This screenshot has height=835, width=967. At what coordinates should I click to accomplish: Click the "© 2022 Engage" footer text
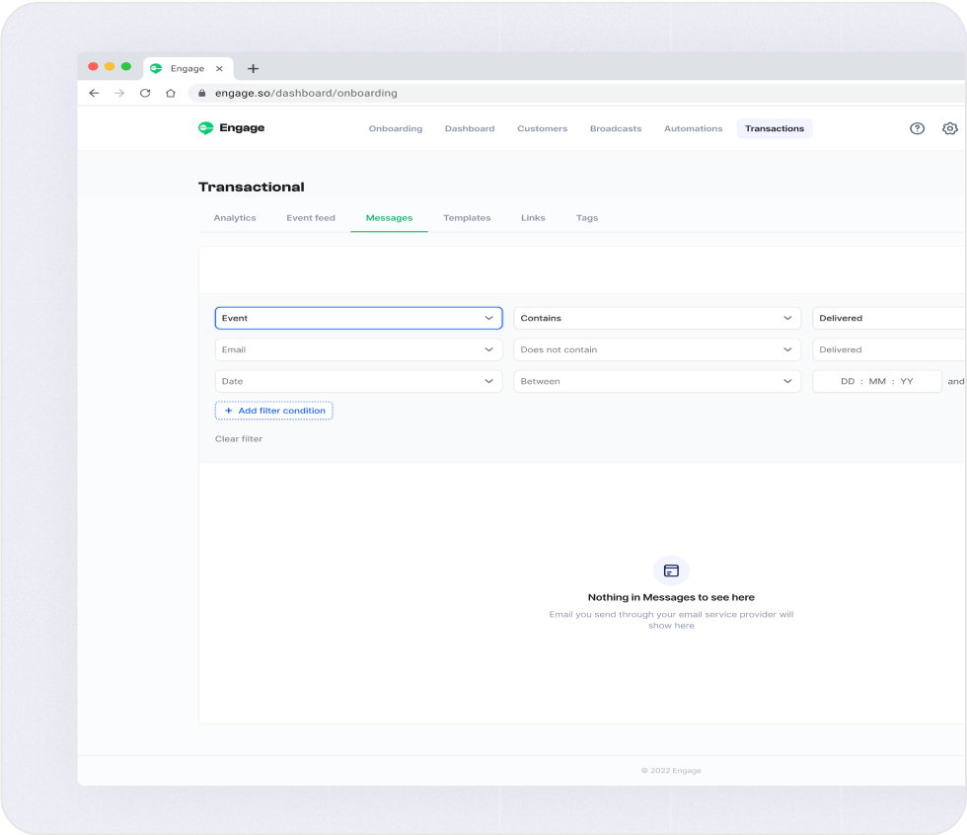(671, 770)
